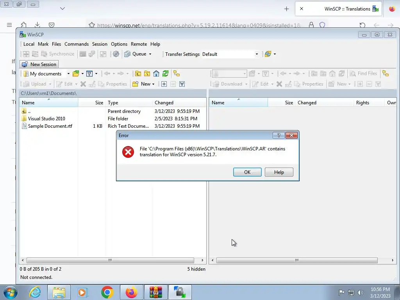Click the local panel horizontal scrollbar

point(110,260)
